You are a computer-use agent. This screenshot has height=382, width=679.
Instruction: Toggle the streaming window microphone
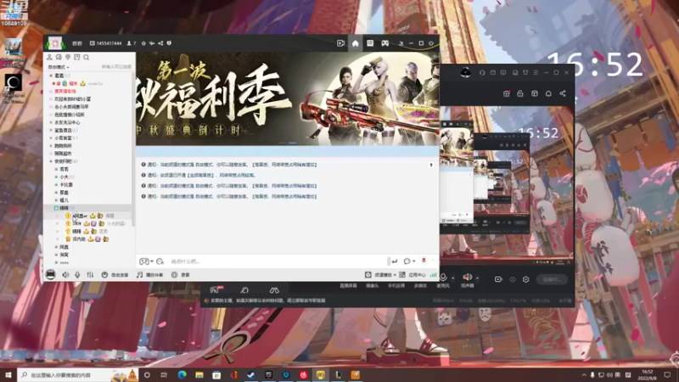click(443, 277)
